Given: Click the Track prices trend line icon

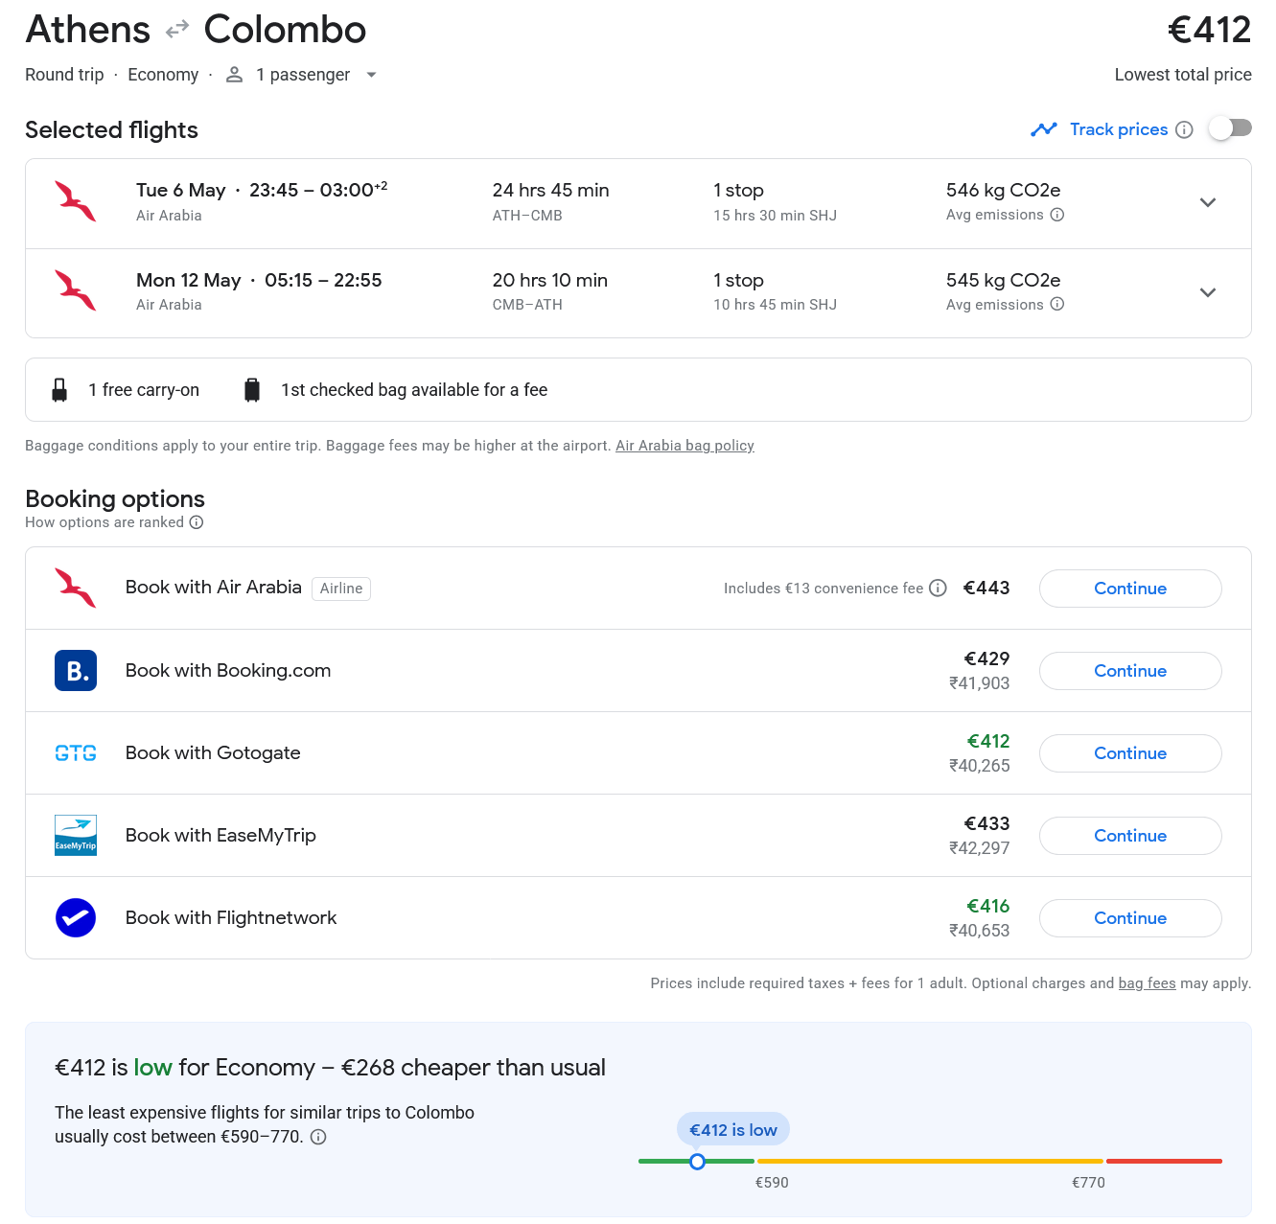Looking at the screenshot, I should tap(1044, 129).
